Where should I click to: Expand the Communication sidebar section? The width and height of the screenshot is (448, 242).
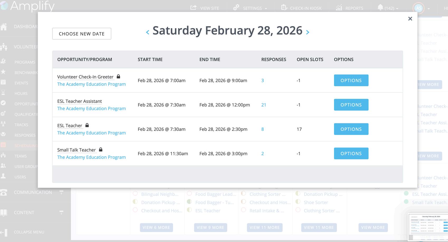(61, 192)
